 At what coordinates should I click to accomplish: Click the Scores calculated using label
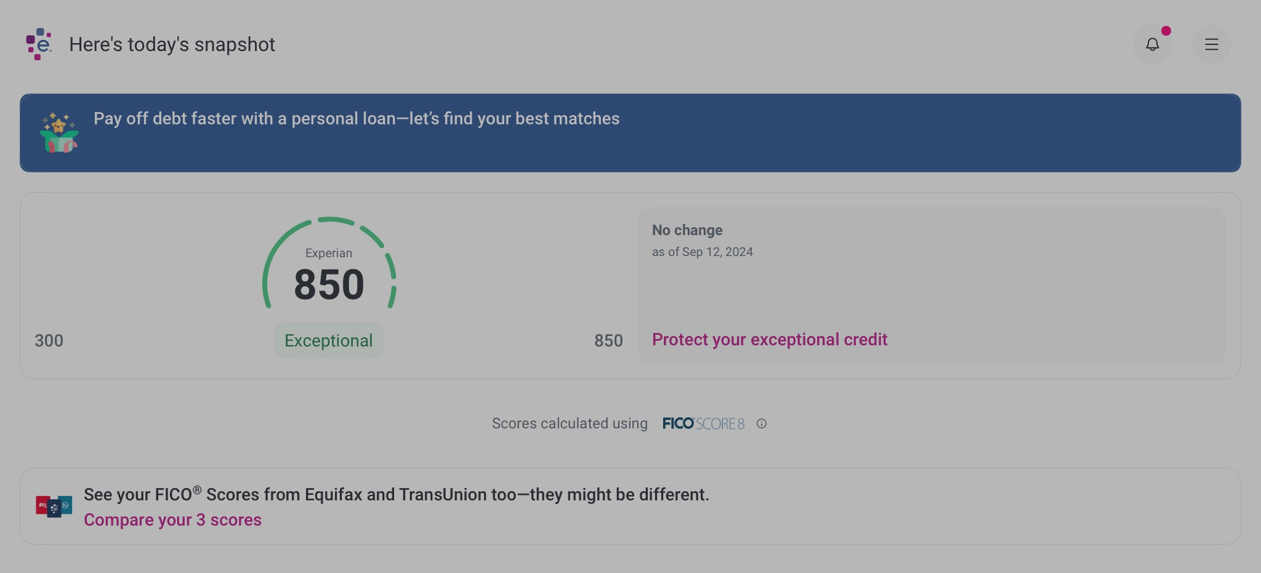point(570,423)
